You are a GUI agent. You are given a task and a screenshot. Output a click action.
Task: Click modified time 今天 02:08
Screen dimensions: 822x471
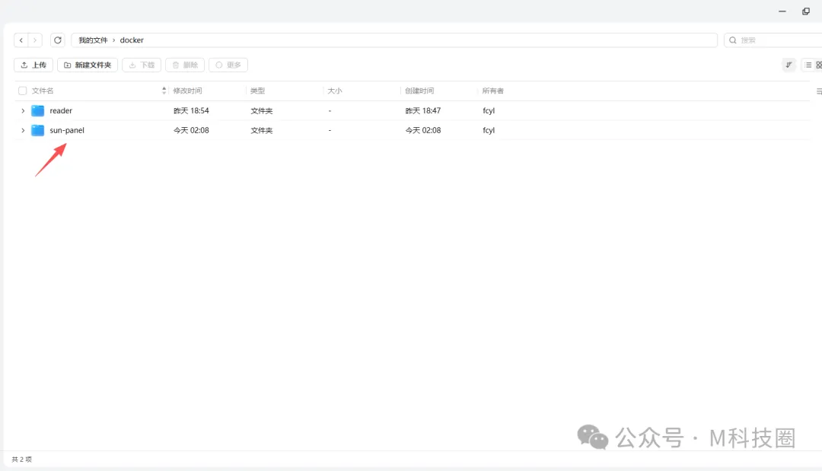click(191, 130)
